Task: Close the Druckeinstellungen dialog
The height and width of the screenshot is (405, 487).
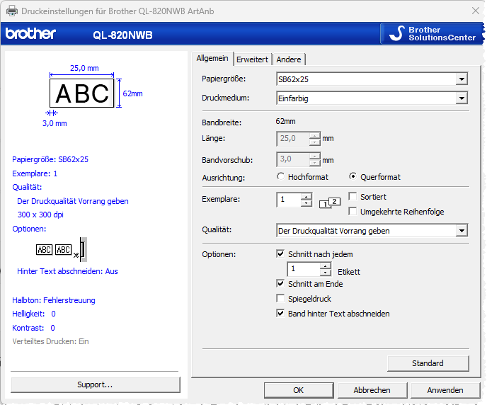Action: [476, 11]
